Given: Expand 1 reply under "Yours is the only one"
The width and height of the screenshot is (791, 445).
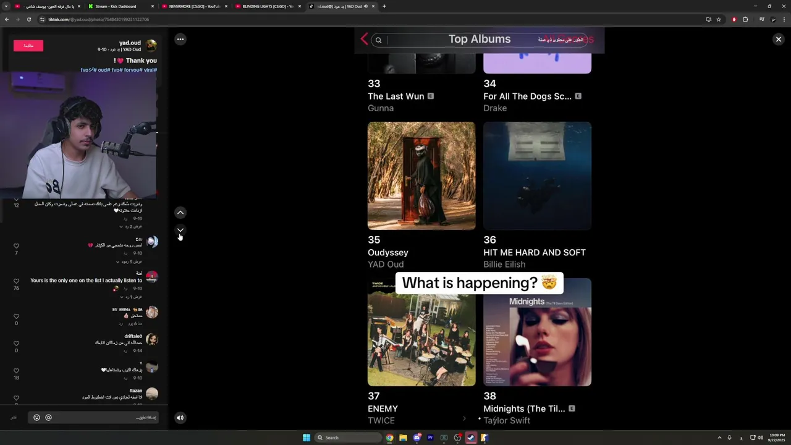Looking at the screenshot, I should point(130,297).
